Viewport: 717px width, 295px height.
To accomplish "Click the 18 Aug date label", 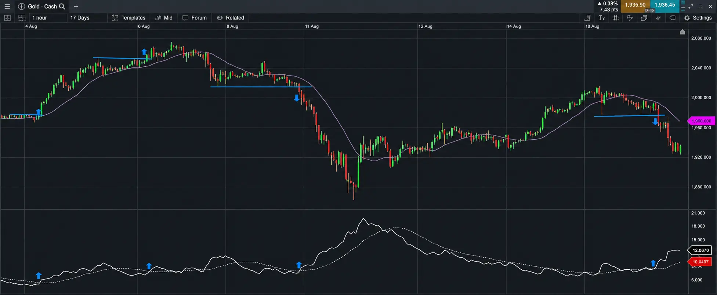I will click(592, 26).
